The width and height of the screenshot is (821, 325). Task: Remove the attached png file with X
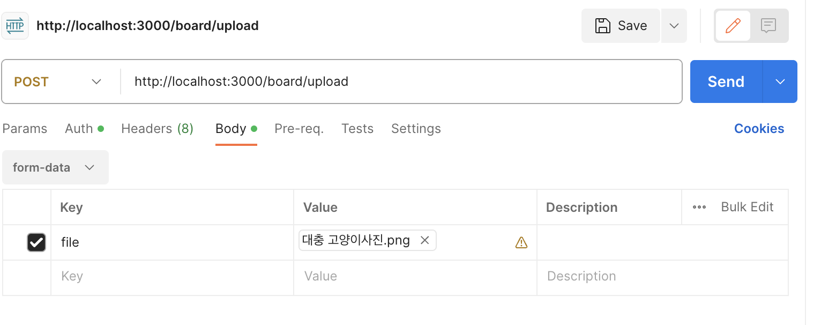pos(425,241)
